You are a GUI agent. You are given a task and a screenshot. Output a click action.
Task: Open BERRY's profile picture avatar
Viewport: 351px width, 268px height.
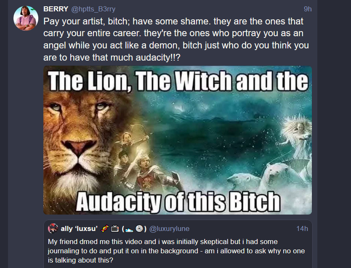point(26,18)
